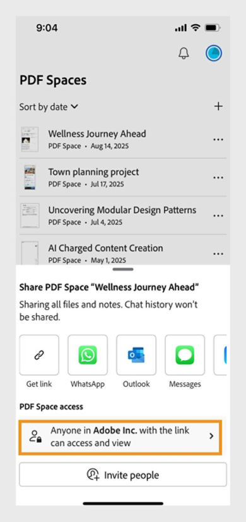Open Town planning project thumbnail

[30, 177]
